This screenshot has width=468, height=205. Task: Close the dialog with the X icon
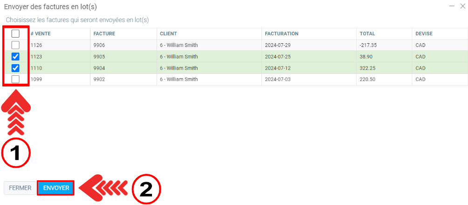462,6
